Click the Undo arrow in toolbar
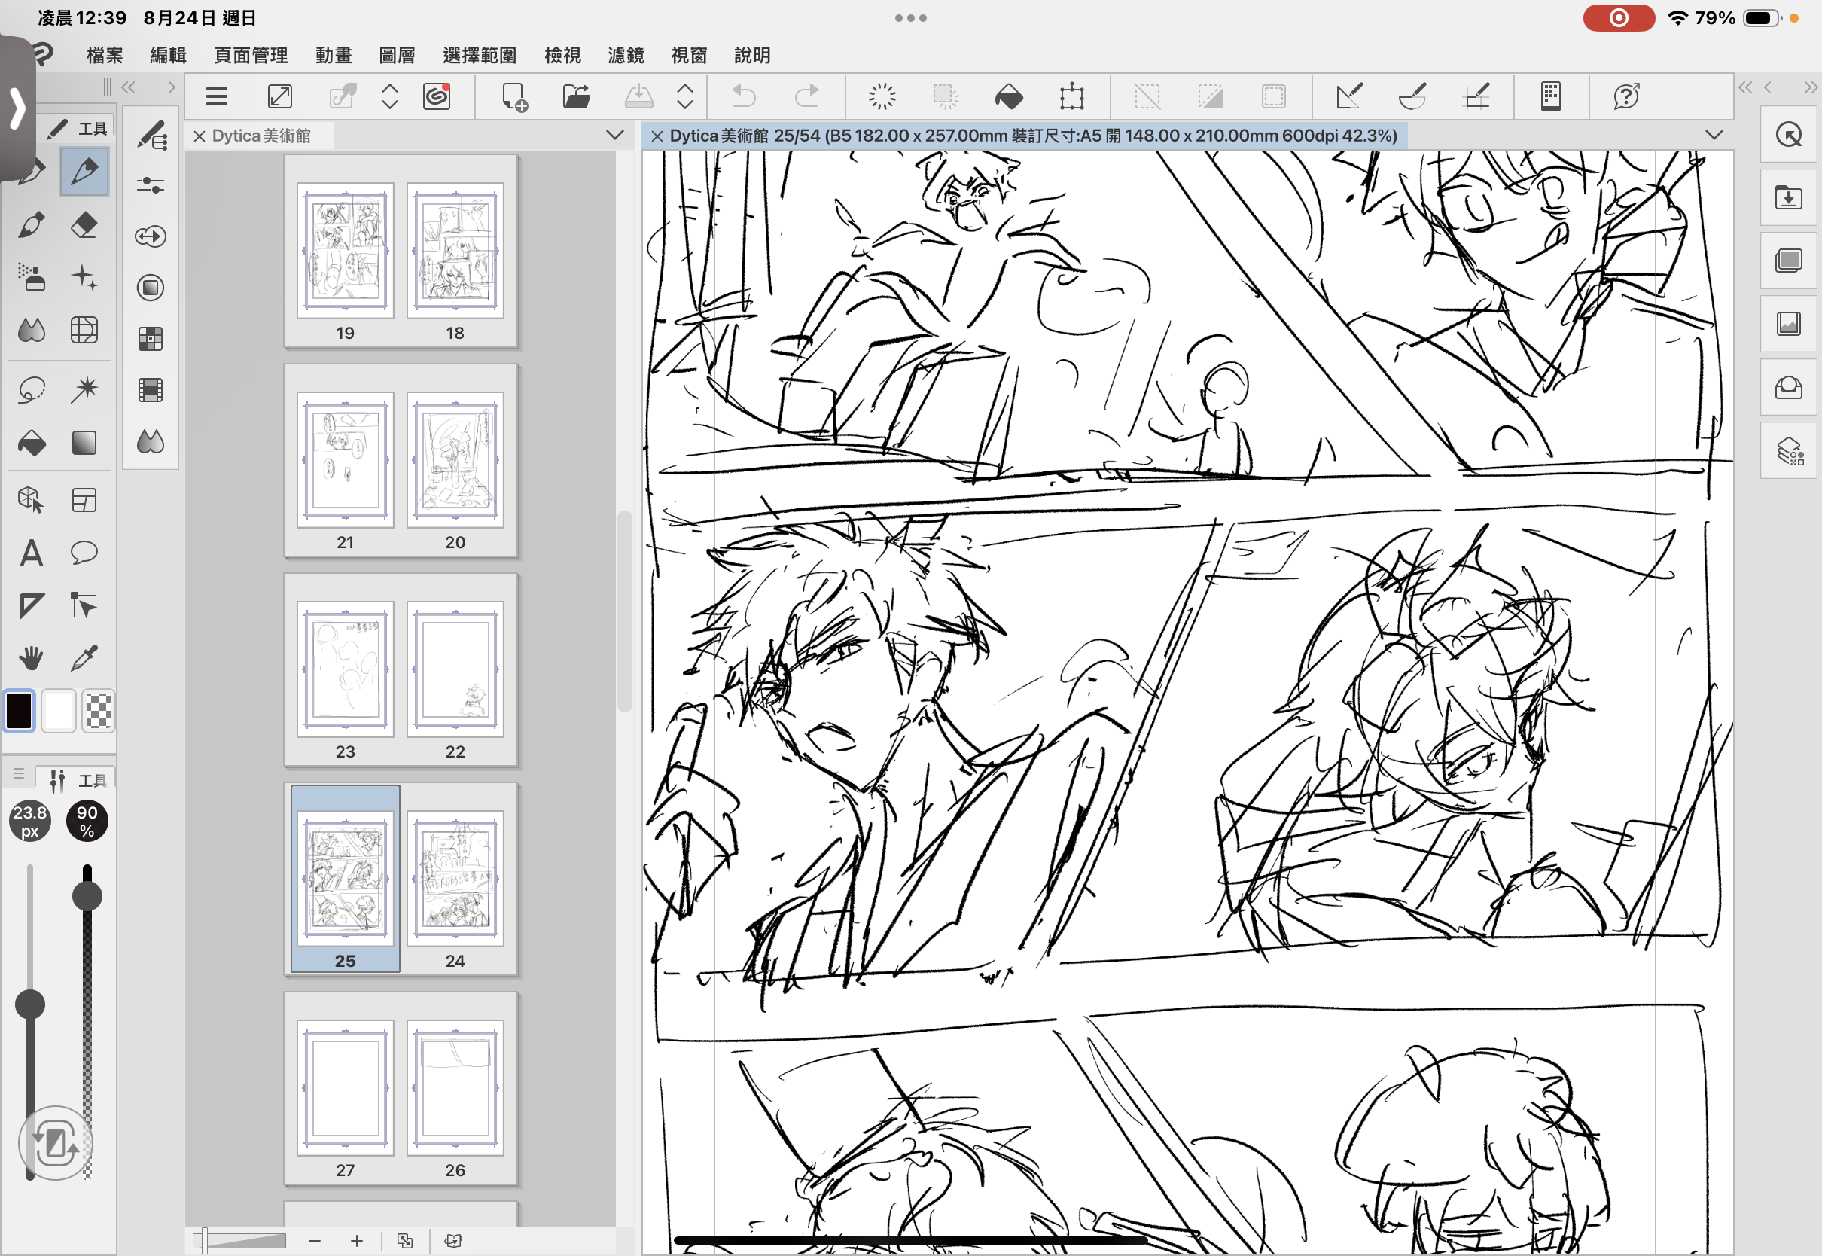1822x1256 pixels. pos(742,97)
